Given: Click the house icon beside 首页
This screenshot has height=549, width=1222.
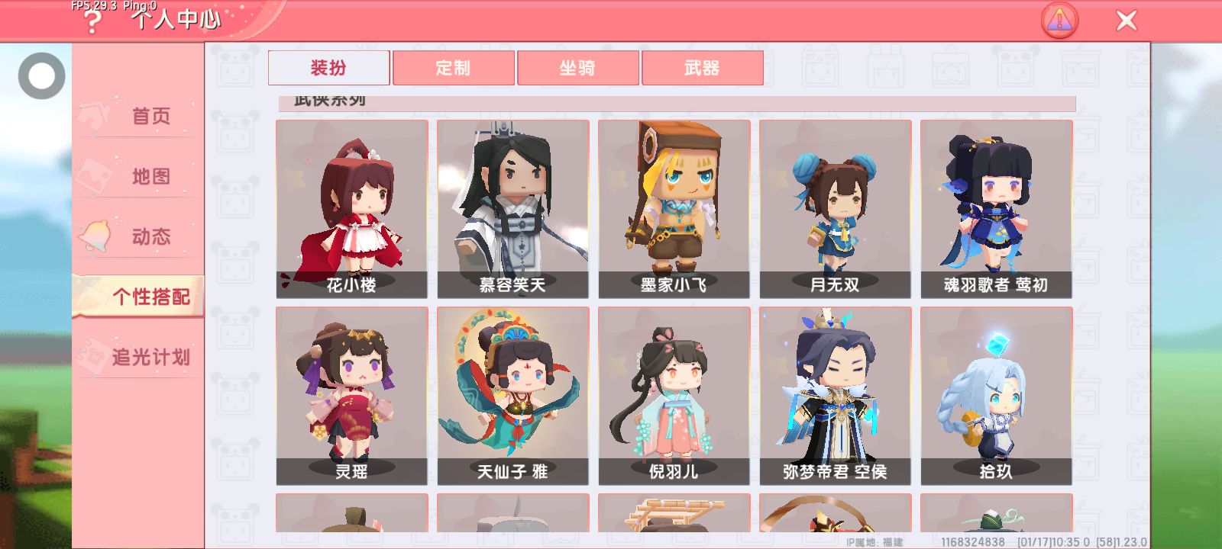Looking at the screenshot, I should 96,116.
